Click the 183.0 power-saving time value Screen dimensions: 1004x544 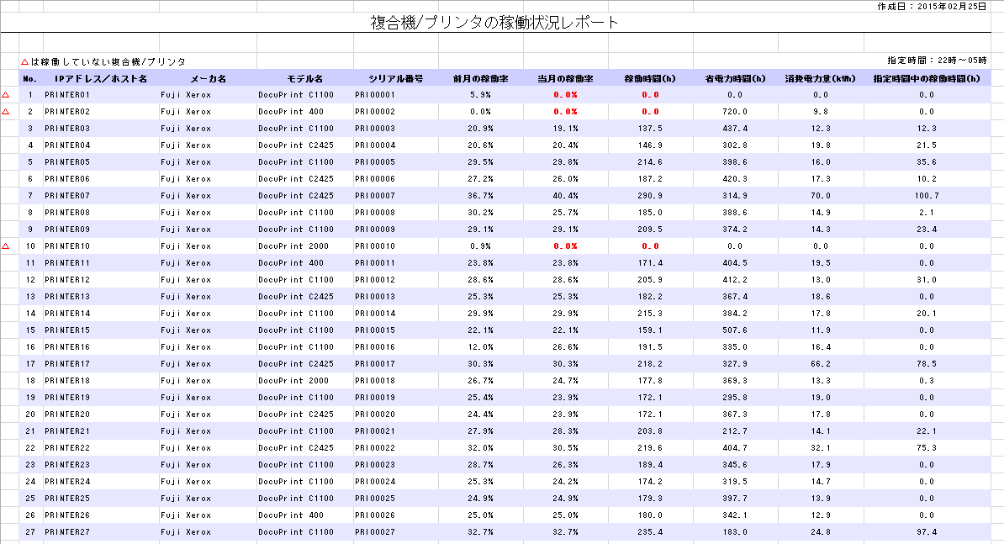click(735, 532)
